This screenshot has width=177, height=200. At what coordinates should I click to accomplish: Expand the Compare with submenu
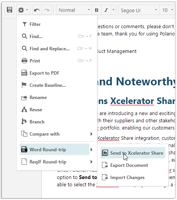pos(57,134)
